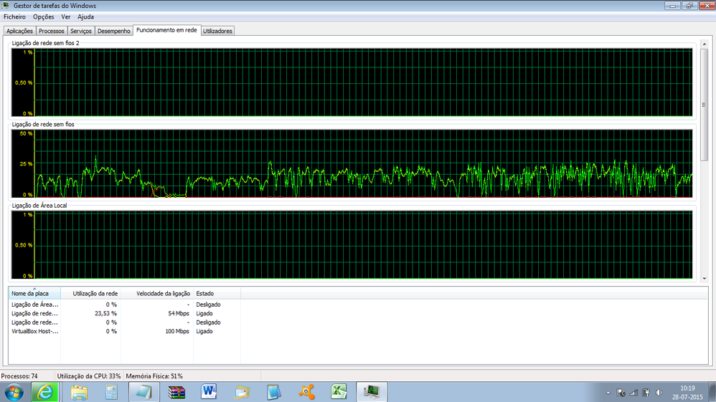
Task: Click the volume speaker tray icon
Action: tap(659, 392)
